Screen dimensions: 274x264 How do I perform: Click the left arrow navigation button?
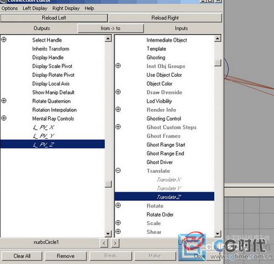pyautogui.click(x=104, y=243)
